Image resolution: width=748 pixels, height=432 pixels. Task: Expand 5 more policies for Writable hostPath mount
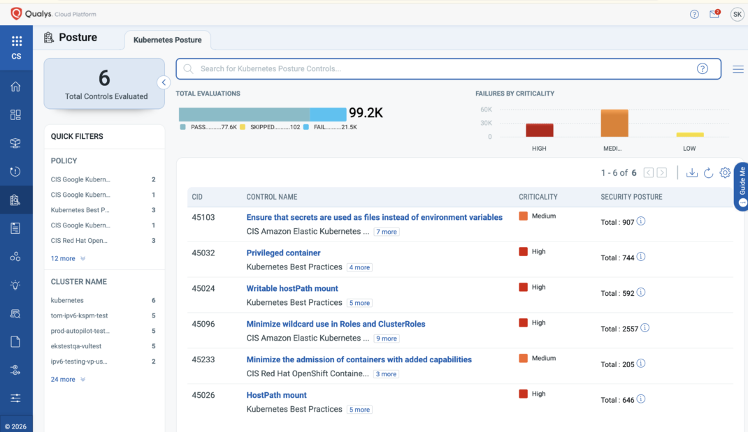coord(359,303)
